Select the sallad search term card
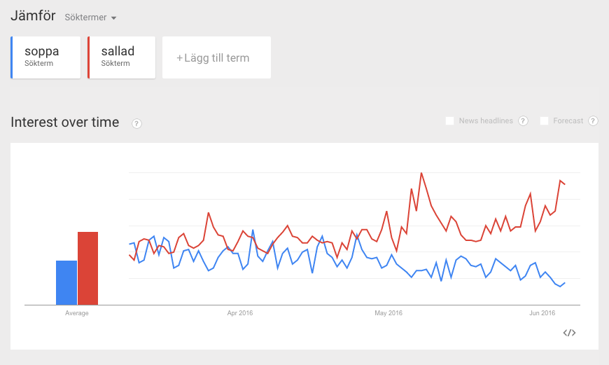Image resolution: width=609 pixels, height=365 pixels. (x=122, y=57)
